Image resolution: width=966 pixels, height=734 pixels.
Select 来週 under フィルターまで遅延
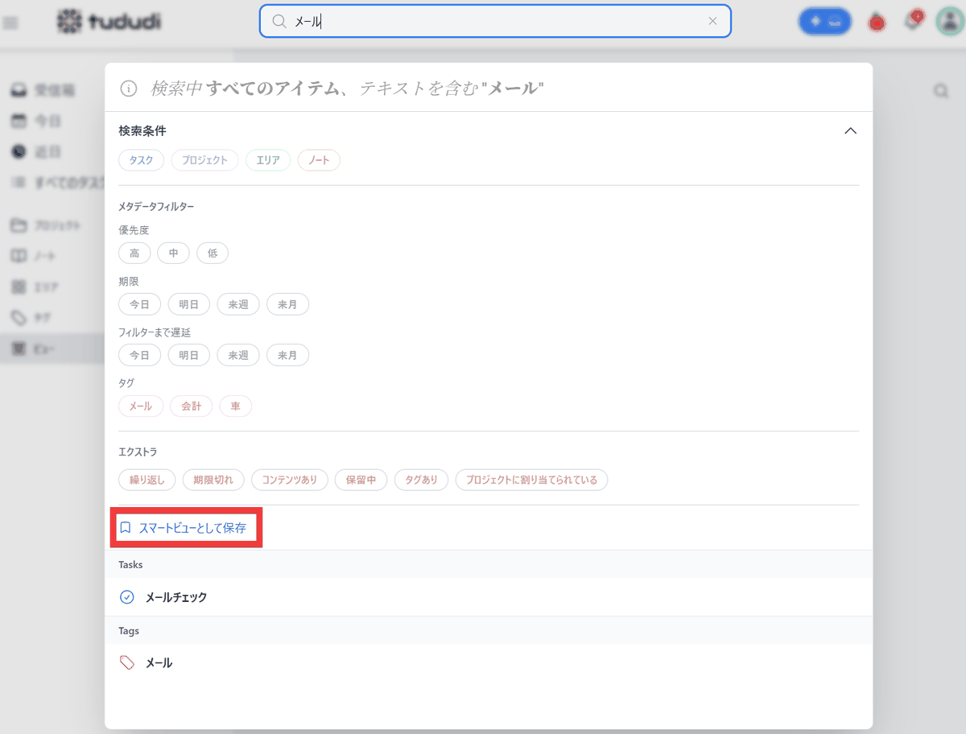[238, 355]
